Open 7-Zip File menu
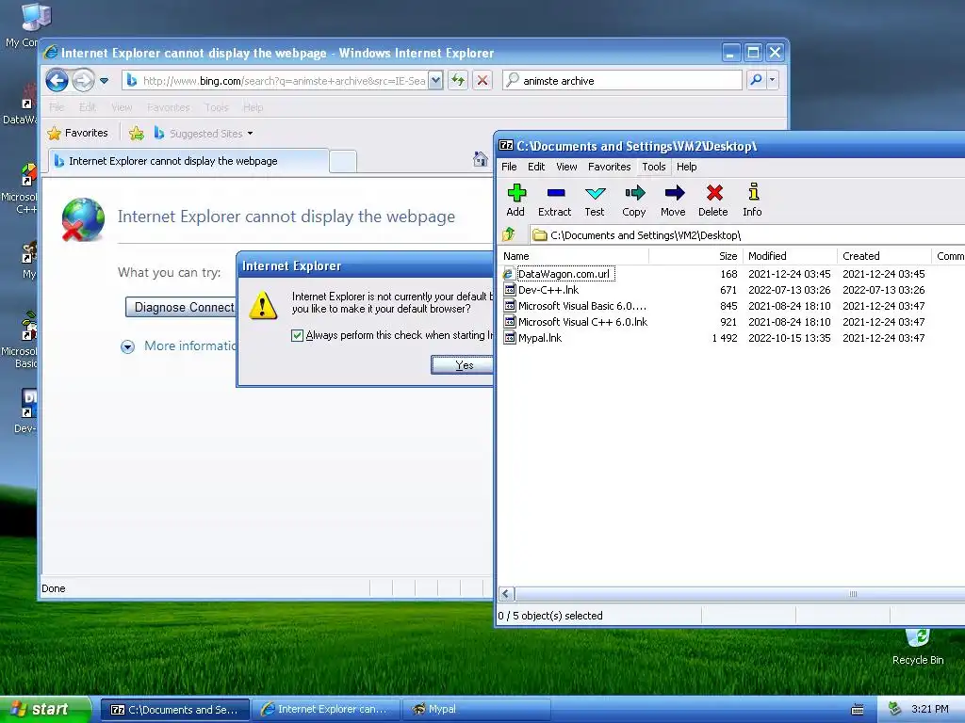The image size is (965, 723). (509, 167)
